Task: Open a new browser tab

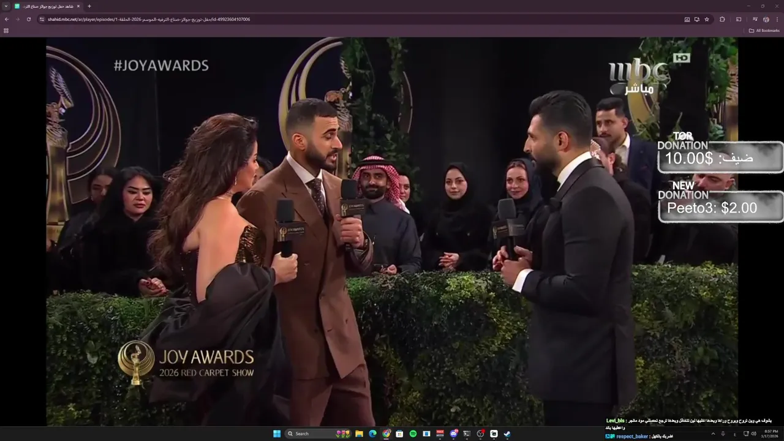Action: (x=89, y=6)
